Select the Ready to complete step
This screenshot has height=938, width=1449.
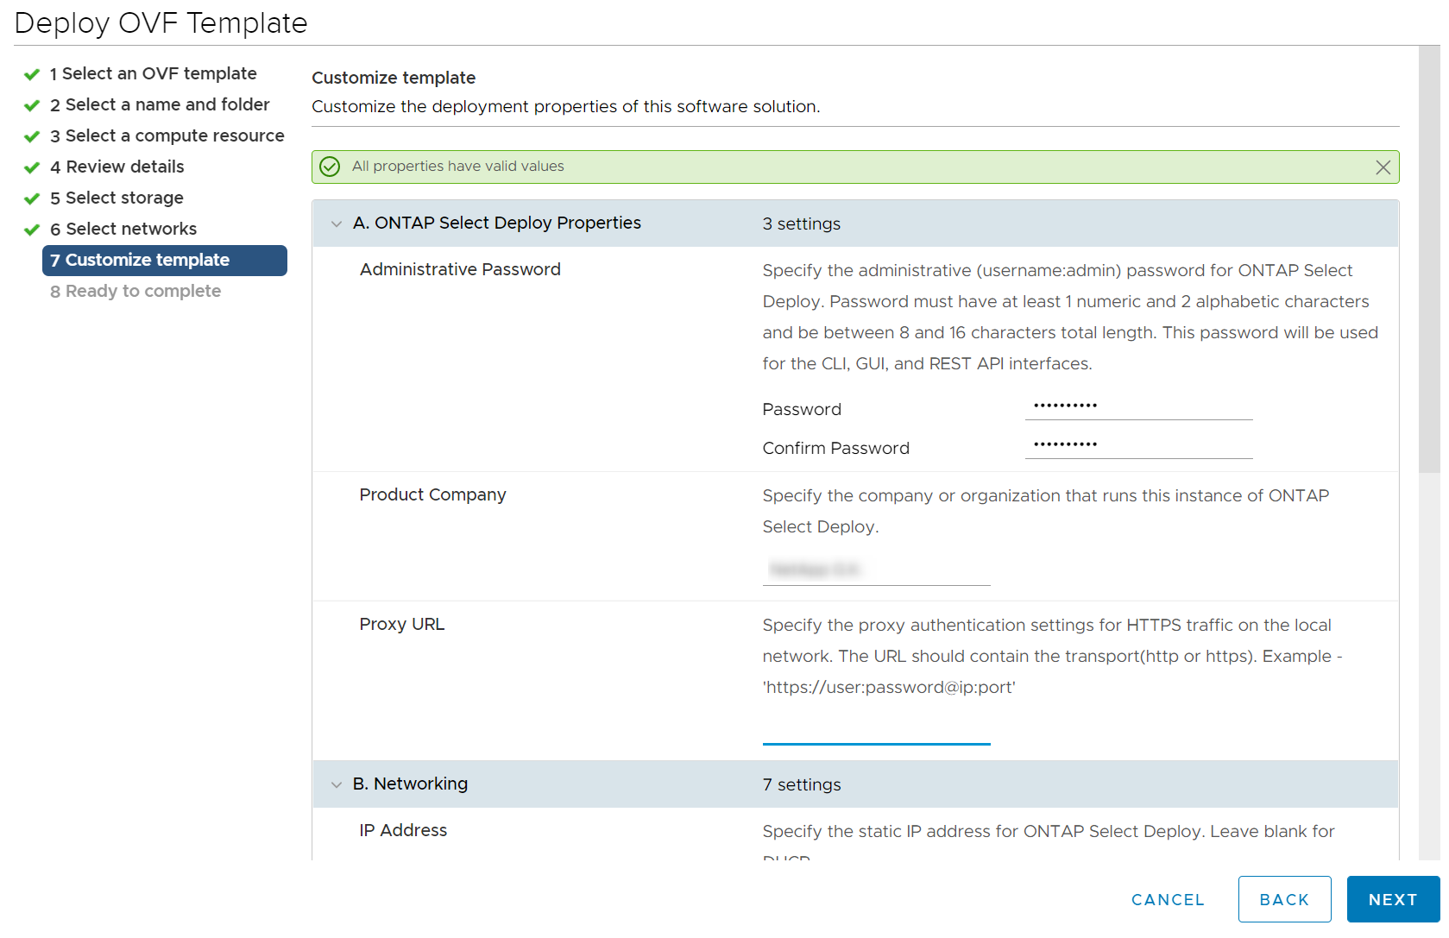(135, 291)
